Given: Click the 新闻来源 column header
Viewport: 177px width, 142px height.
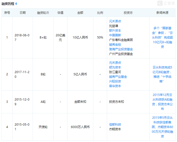Looking at the screenshot, I should pyautogui.click(x=162, y=13).
